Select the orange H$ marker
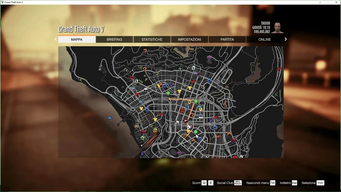 point(219,136)
